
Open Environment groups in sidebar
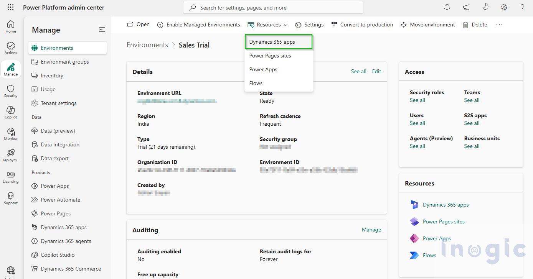point(68,62)
